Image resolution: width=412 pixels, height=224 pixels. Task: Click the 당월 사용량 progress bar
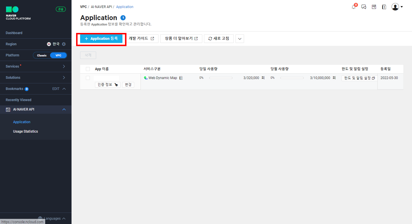[x=292, y=78]
